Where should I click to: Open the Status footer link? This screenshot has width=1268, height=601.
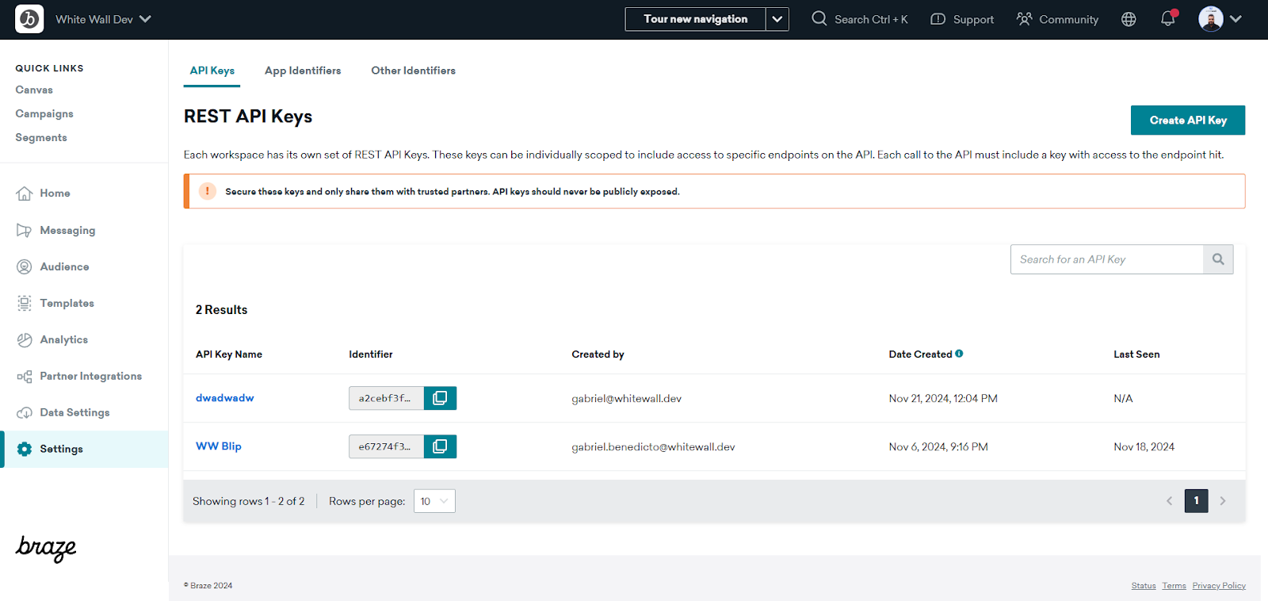[x=1144, y=586]
